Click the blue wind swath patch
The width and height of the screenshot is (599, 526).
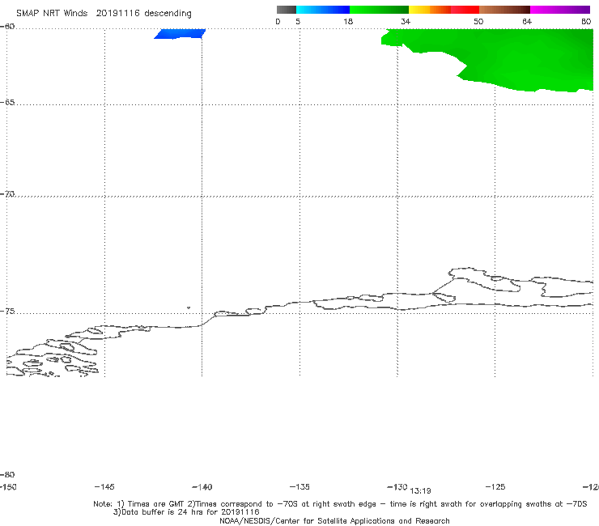point(180,34)
